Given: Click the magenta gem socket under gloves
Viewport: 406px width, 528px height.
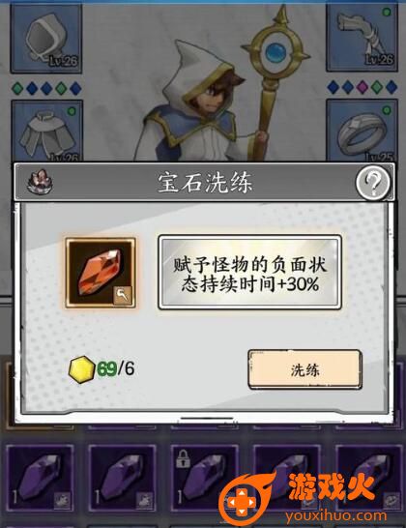Looking at the screenshot, I should [x=362, y=87].
